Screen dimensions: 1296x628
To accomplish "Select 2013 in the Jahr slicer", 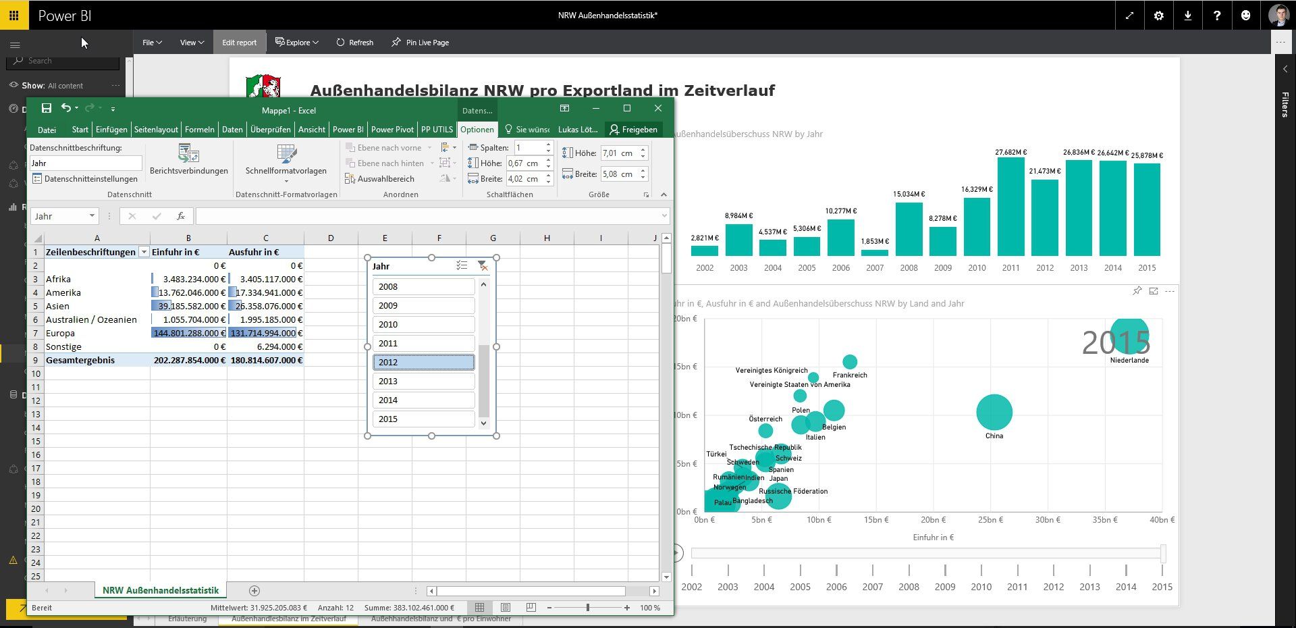I will [x=423, y=381].
